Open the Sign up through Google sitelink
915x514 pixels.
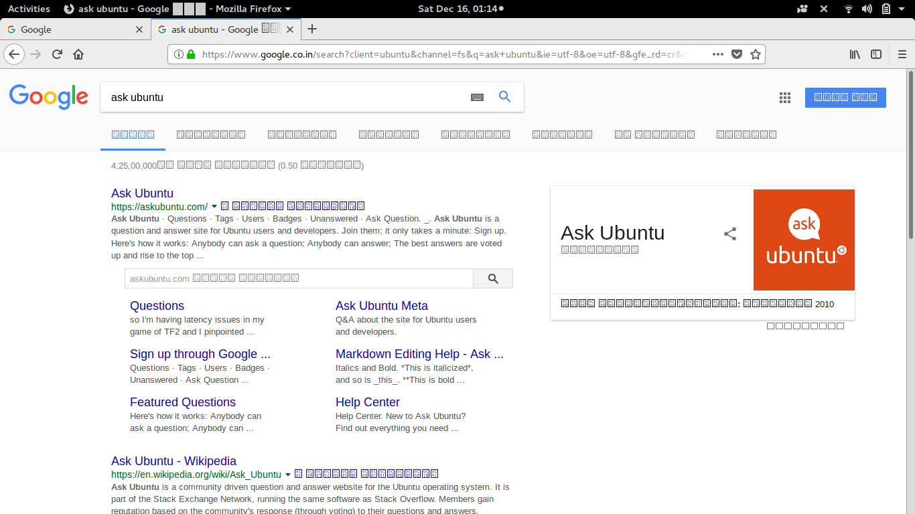point(200,354)
